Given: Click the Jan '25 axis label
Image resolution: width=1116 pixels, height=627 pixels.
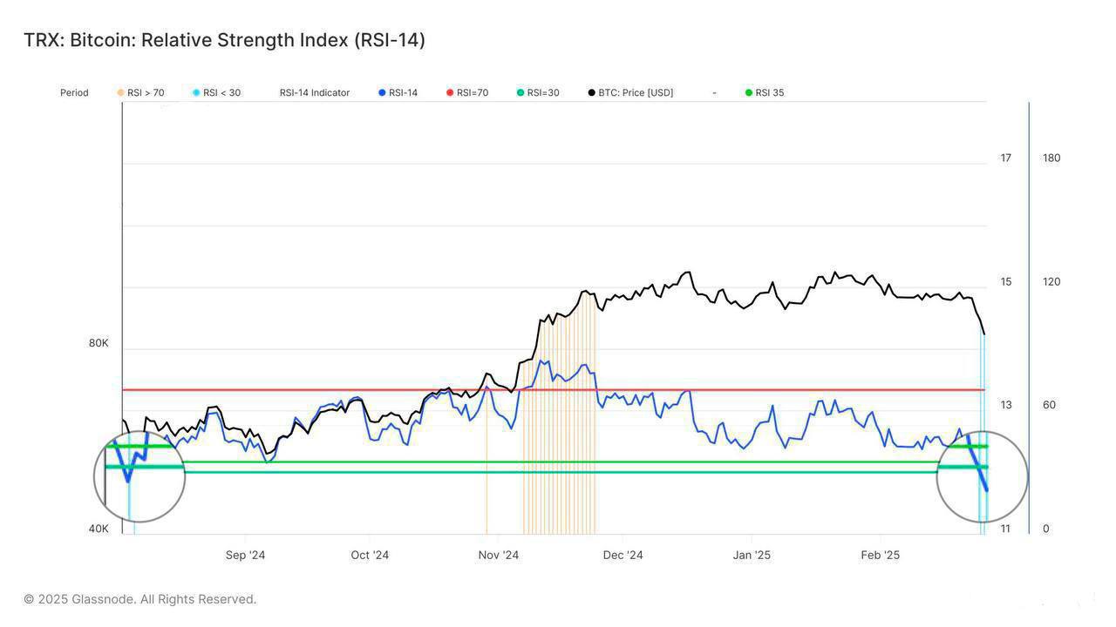Looking at the screenshot, I should [752, 556].
